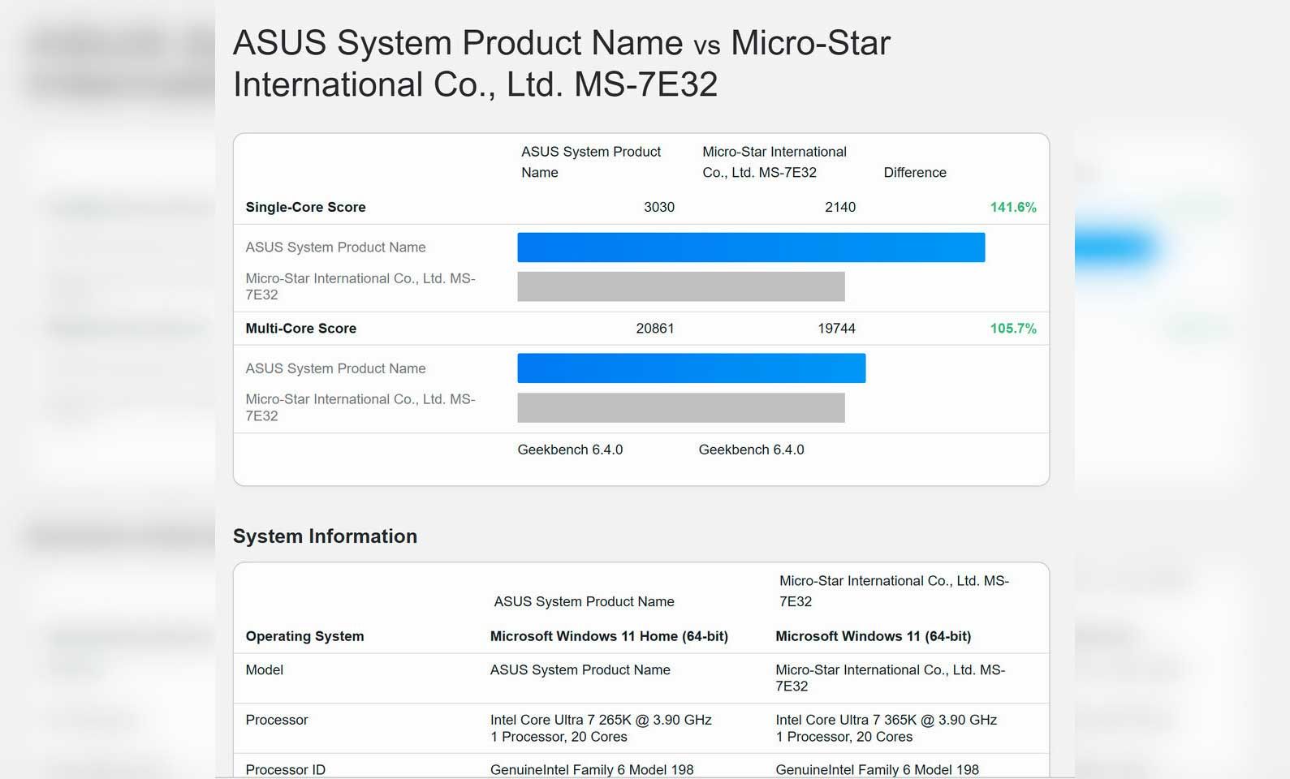Click the blue ASUS multi-core score bar

tap(691, 368)
